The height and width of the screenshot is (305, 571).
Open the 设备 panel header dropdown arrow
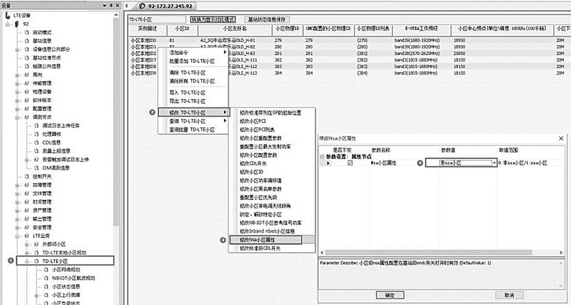point(105,6)
